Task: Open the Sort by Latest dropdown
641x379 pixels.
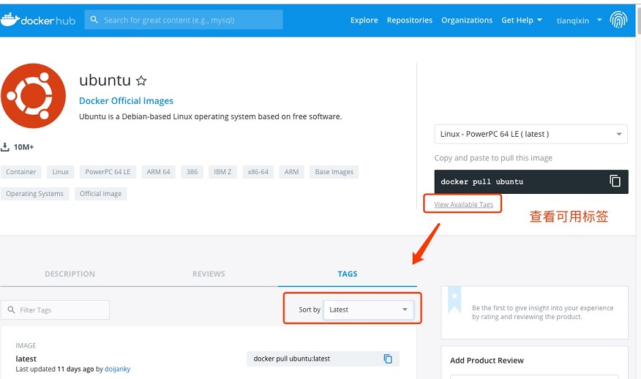Action: tap(369, 309)
